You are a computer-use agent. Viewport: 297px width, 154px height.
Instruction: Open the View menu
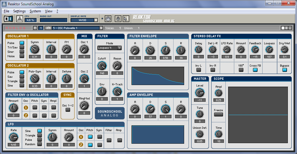click(x=49, y=11)
